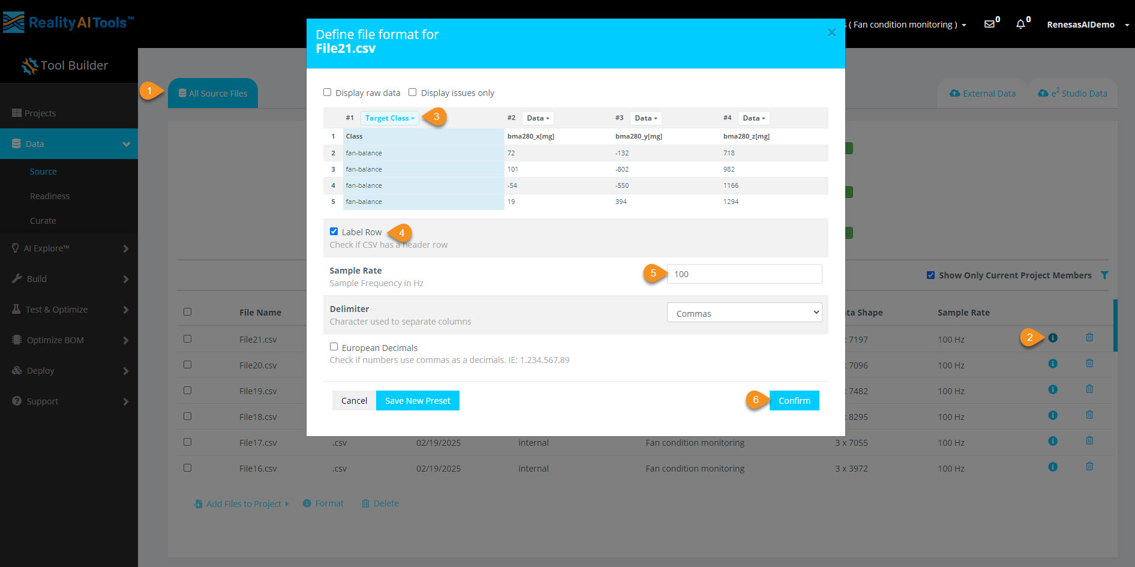Viewport: 1135px width, 567px height.
Task: Click the trash icon for File20.csv row
Action: click(1089, 364)
